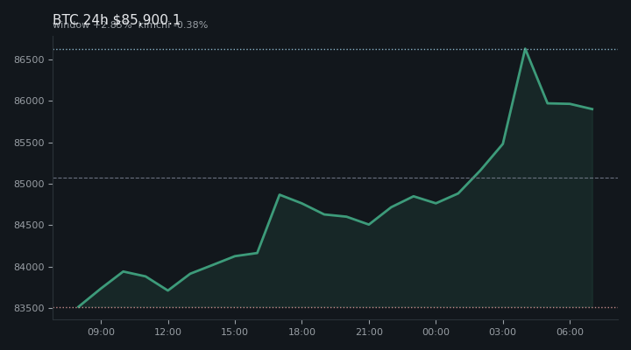This screenshot has height=350, width=631.
Task: Click the 85500 price axis label
Action: click(29, 143)
